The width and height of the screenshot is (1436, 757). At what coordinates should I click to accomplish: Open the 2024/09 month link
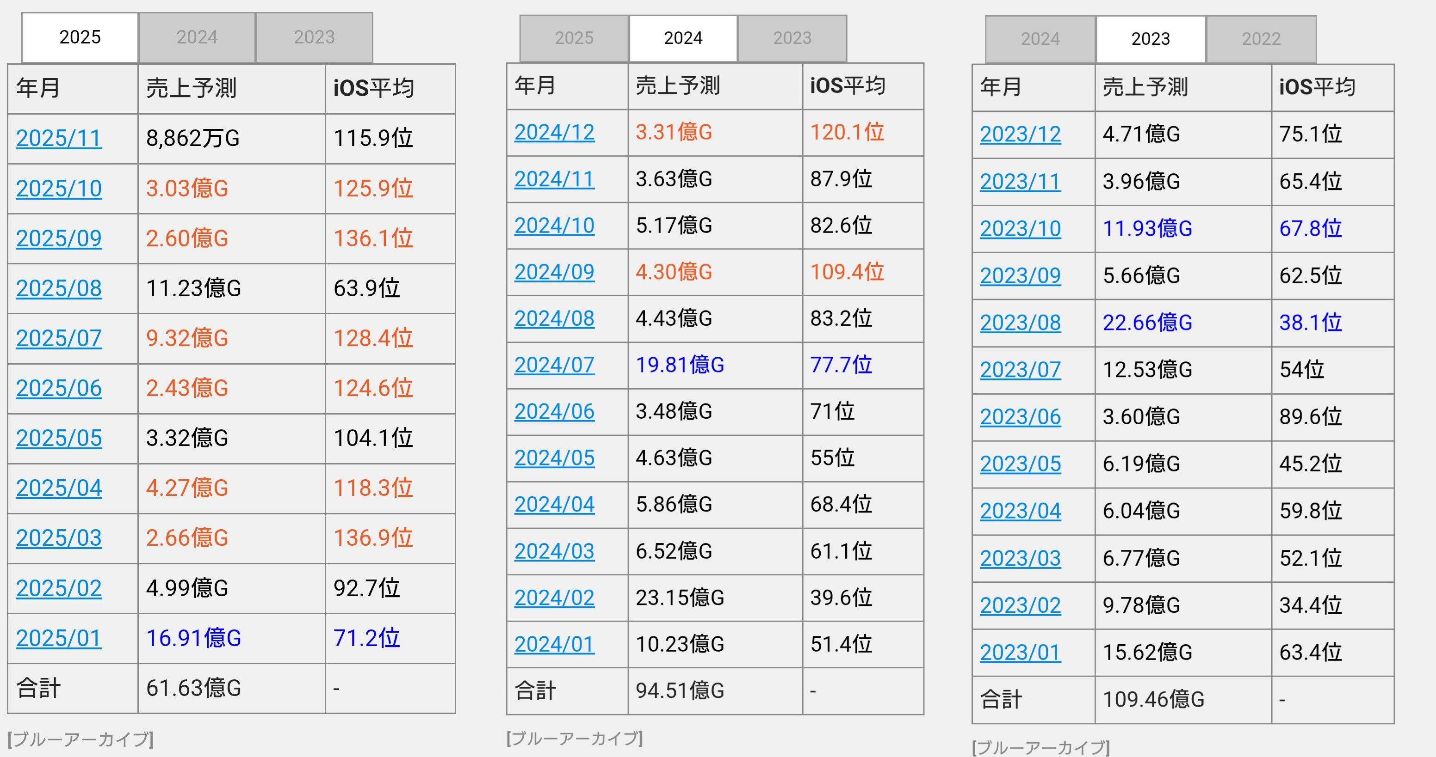pyautogui.click(x=554, y=272)
